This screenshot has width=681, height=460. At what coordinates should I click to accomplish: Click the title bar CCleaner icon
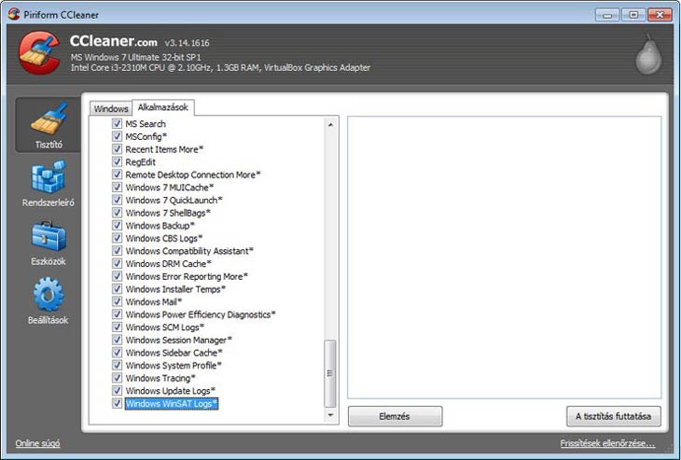click(x=14, y=14)
